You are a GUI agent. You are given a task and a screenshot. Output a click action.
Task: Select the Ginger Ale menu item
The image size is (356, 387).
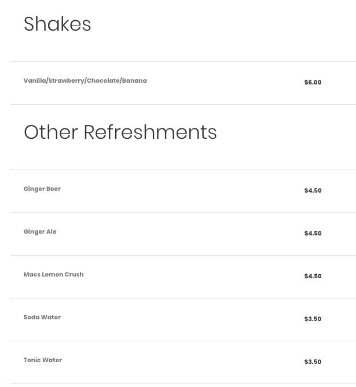pos(40,232)
